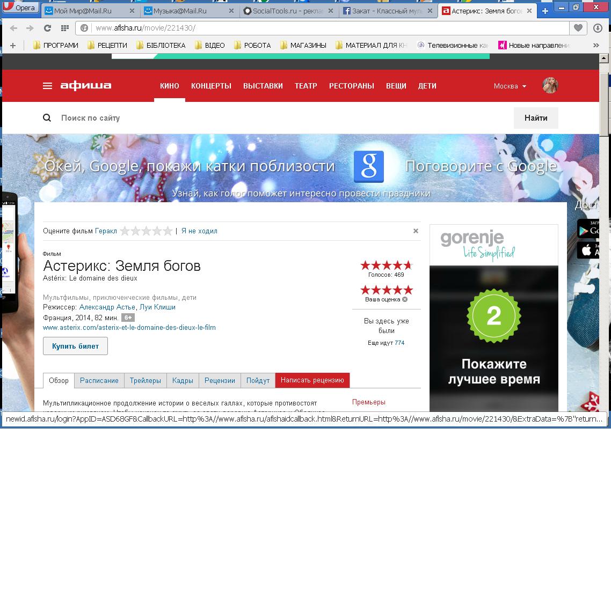Rate Геракл with the fifth gray star
611x590 pixels.
click(x=168, y=231)
